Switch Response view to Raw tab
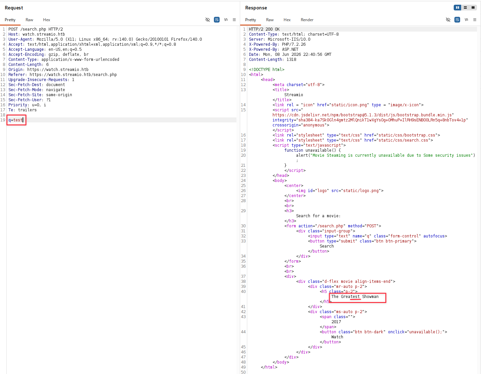Viewport: 481px width, 374px height. click(270, 20)
